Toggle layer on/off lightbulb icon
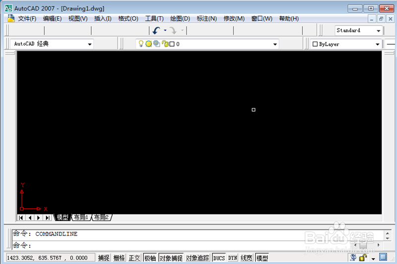 tap(141, 44)
